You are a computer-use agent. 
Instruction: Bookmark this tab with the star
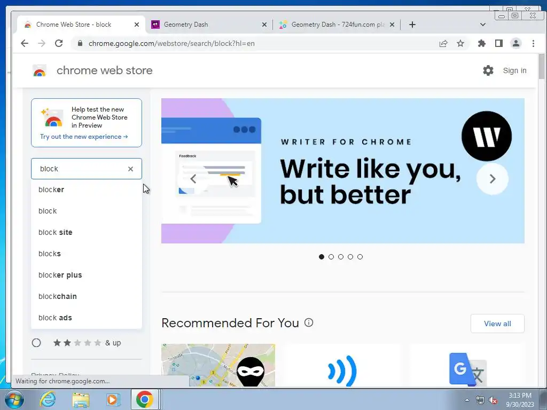coord(460,43)
